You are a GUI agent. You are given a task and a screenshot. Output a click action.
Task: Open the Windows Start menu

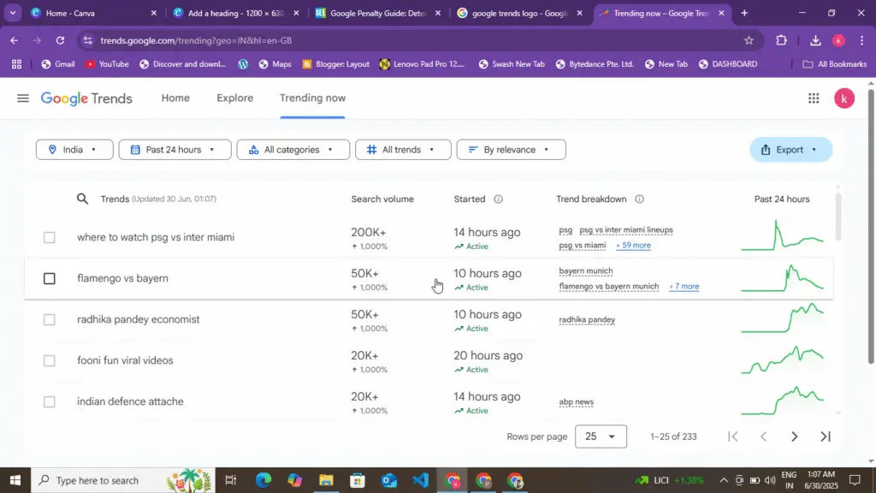tap(15, 480)
